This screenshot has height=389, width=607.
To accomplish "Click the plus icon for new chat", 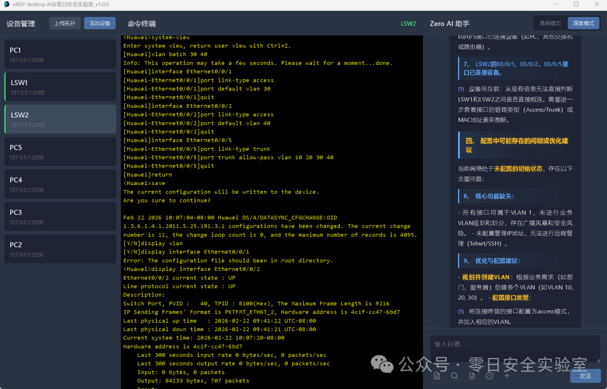I will click(507, 376).
